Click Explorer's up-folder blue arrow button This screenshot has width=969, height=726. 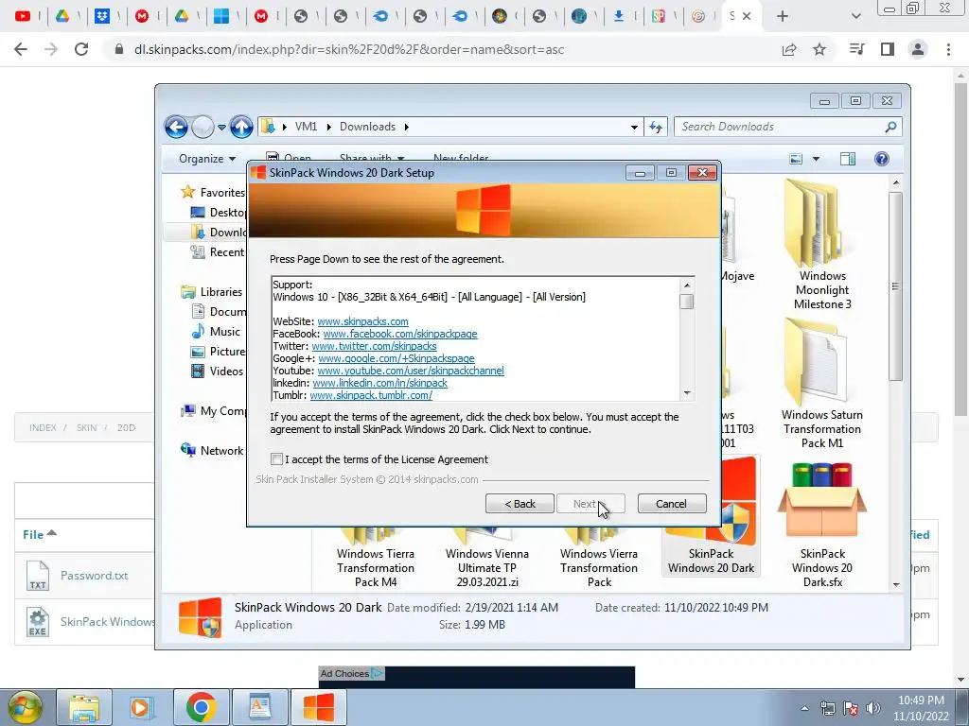coord(241,128)
